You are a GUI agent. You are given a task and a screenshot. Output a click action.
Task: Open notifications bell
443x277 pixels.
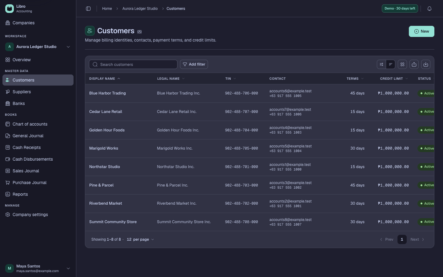point(429,9)
